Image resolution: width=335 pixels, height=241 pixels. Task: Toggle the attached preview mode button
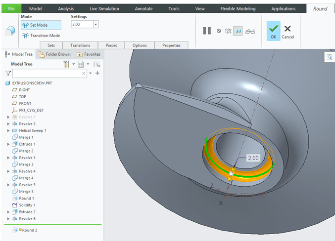[238, 31]
